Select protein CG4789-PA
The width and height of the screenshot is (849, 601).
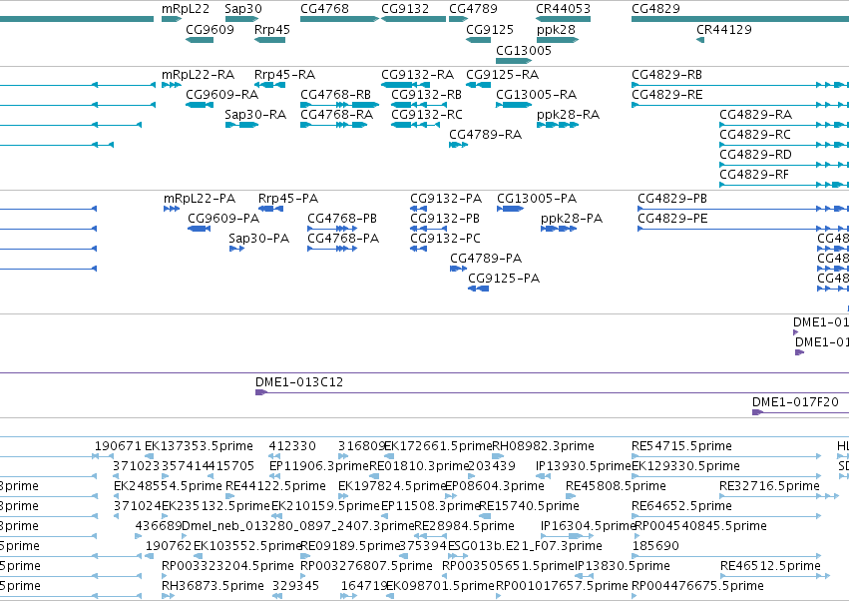459,269
